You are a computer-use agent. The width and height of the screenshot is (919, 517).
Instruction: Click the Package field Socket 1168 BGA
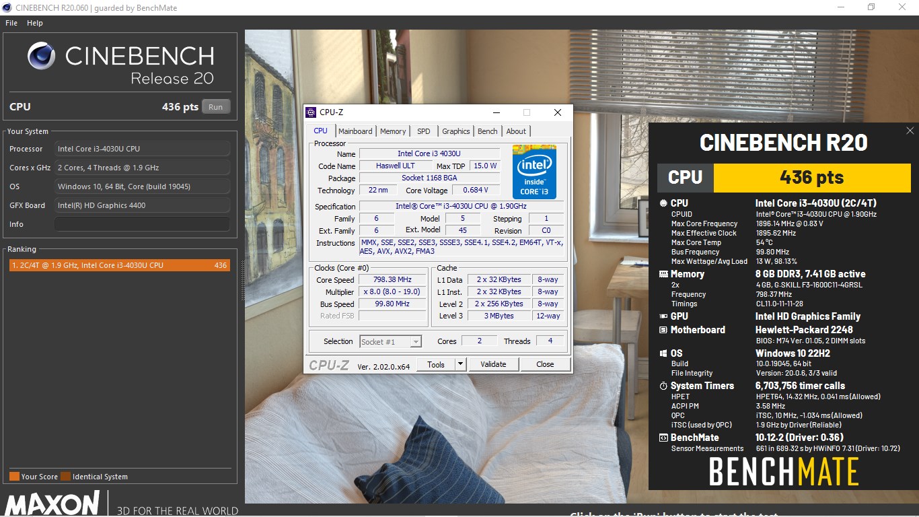tap(429, 178)
